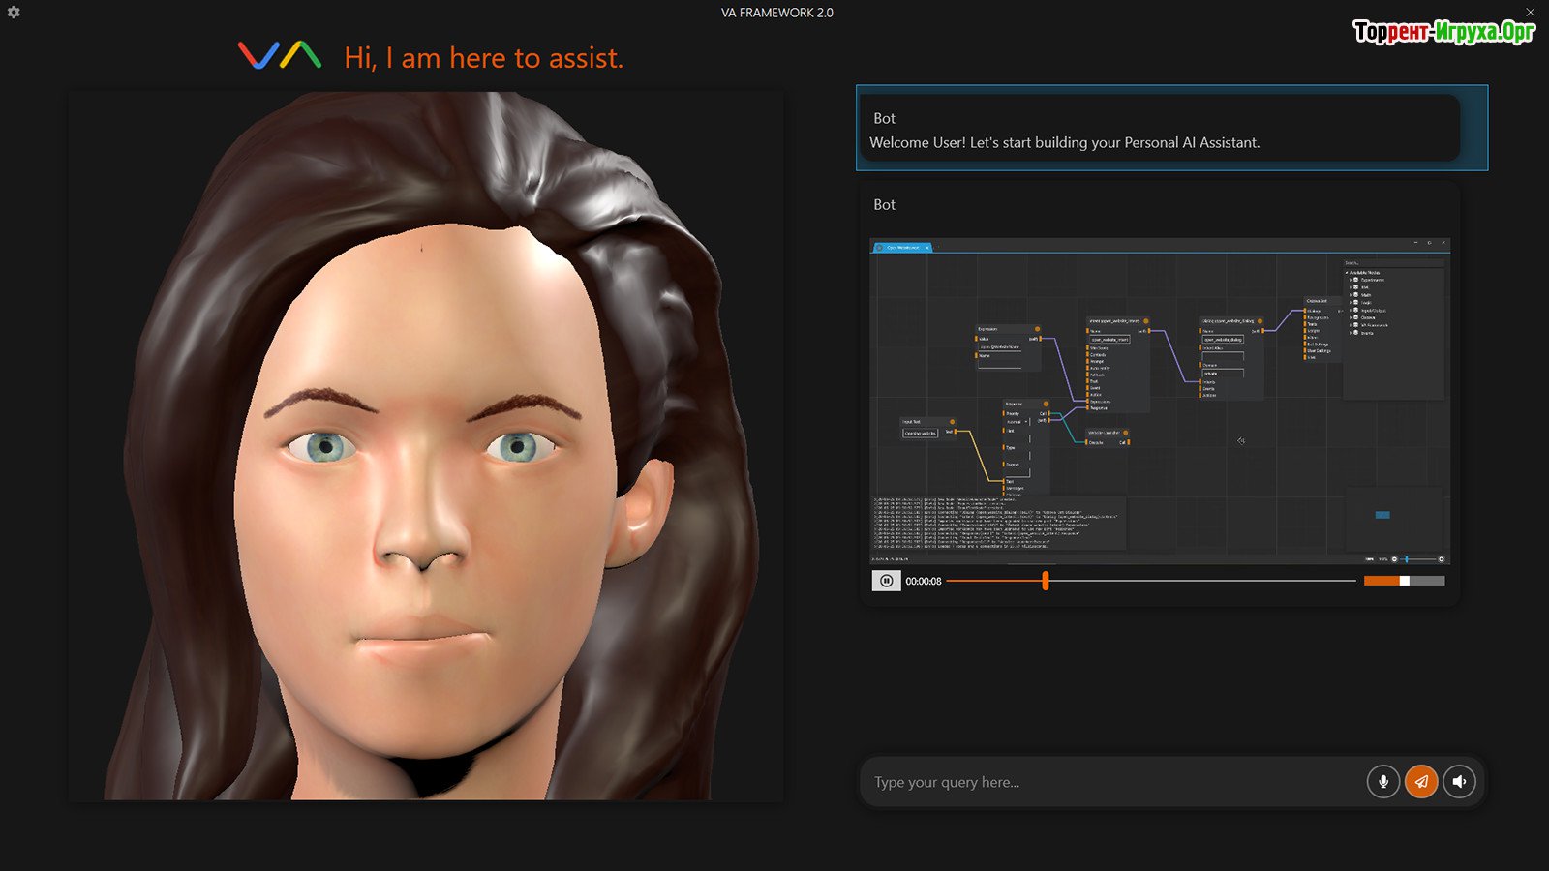Click the 00:00:08 video timestamp
Viewport: 1549px width, 871px height.
tap(924, 582)
